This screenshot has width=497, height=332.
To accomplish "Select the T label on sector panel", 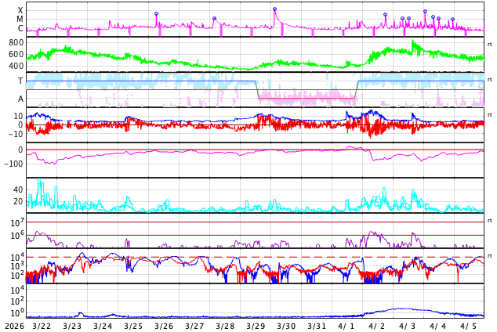I will pyautogui.click(x=20, y=81).
